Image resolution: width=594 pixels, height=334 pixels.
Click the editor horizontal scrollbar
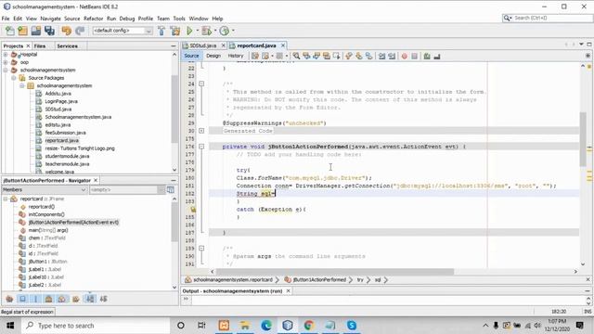[x=335, y=272]
